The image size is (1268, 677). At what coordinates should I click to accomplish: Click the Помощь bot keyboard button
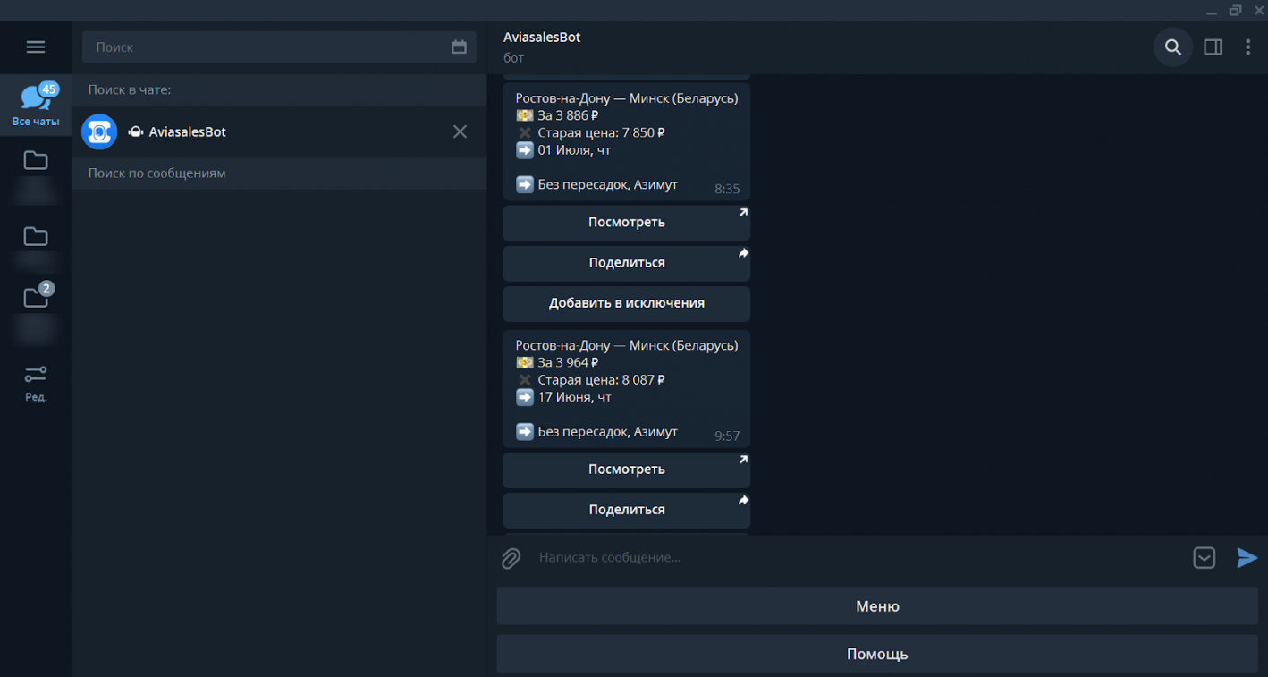(x=877, y=655)
